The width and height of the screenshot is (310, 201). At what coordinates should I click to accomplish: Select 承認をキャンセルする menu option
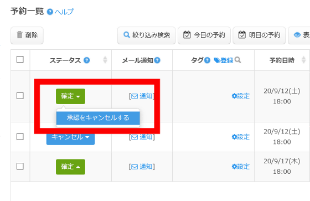98,118
